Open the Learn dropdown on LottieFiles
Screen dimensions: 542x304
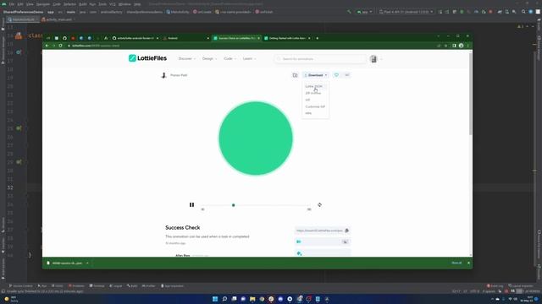[249, 58]
